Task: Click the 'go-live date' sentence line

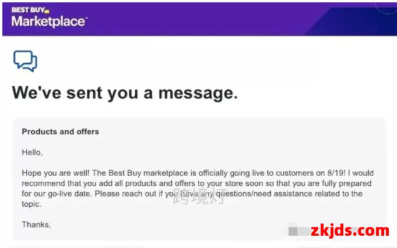Action: 192,194
